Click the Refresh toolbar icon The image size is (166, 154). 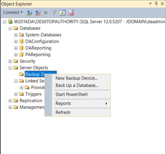point(62,13)
